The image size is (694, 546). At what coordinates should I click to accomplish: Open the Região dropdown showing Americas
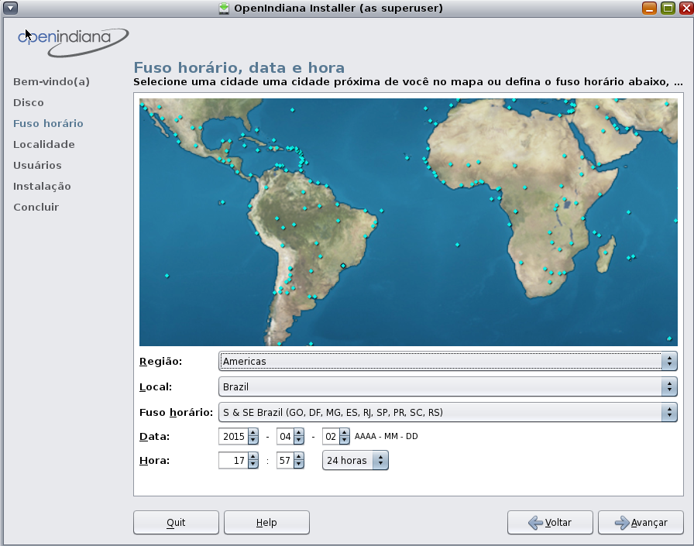[448, 361]
